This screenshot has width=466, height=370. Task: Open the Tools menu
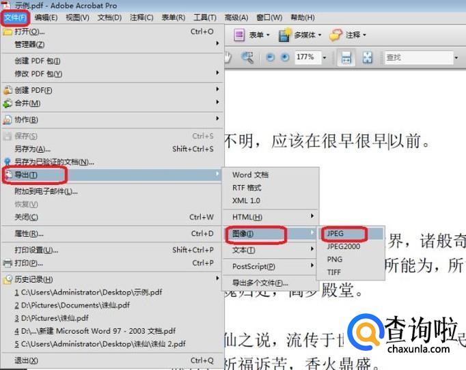click(205, 18)
